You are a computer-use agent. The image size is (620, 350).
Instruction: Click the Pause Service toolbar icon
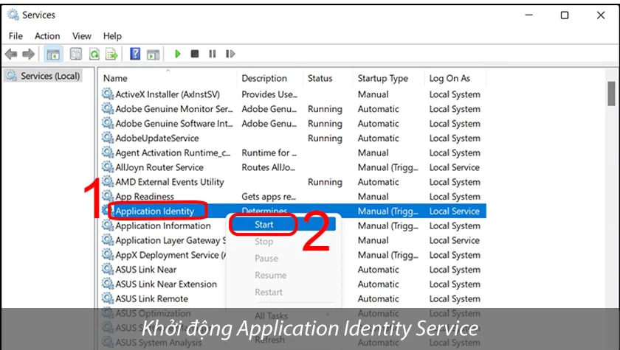coord(213,54)
